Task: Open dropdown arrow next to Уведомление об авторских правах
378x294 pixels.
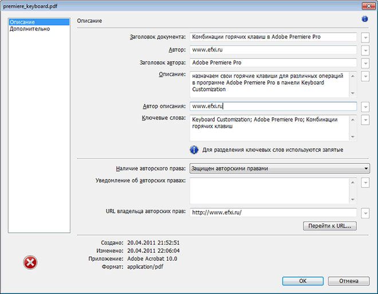Action: [365, 183]
